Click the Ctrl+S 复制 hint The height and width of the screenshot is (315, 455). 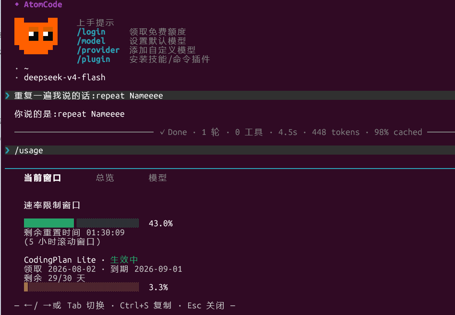[145, 305]
